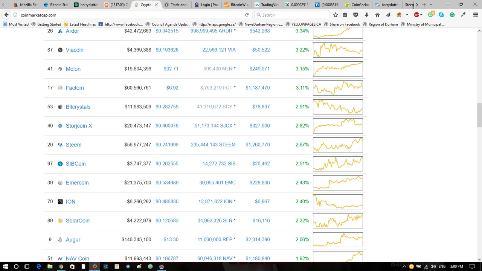Click the browser Search box
Image resolution: width=482 pixels, height=271 pixels.
[292, 15]
